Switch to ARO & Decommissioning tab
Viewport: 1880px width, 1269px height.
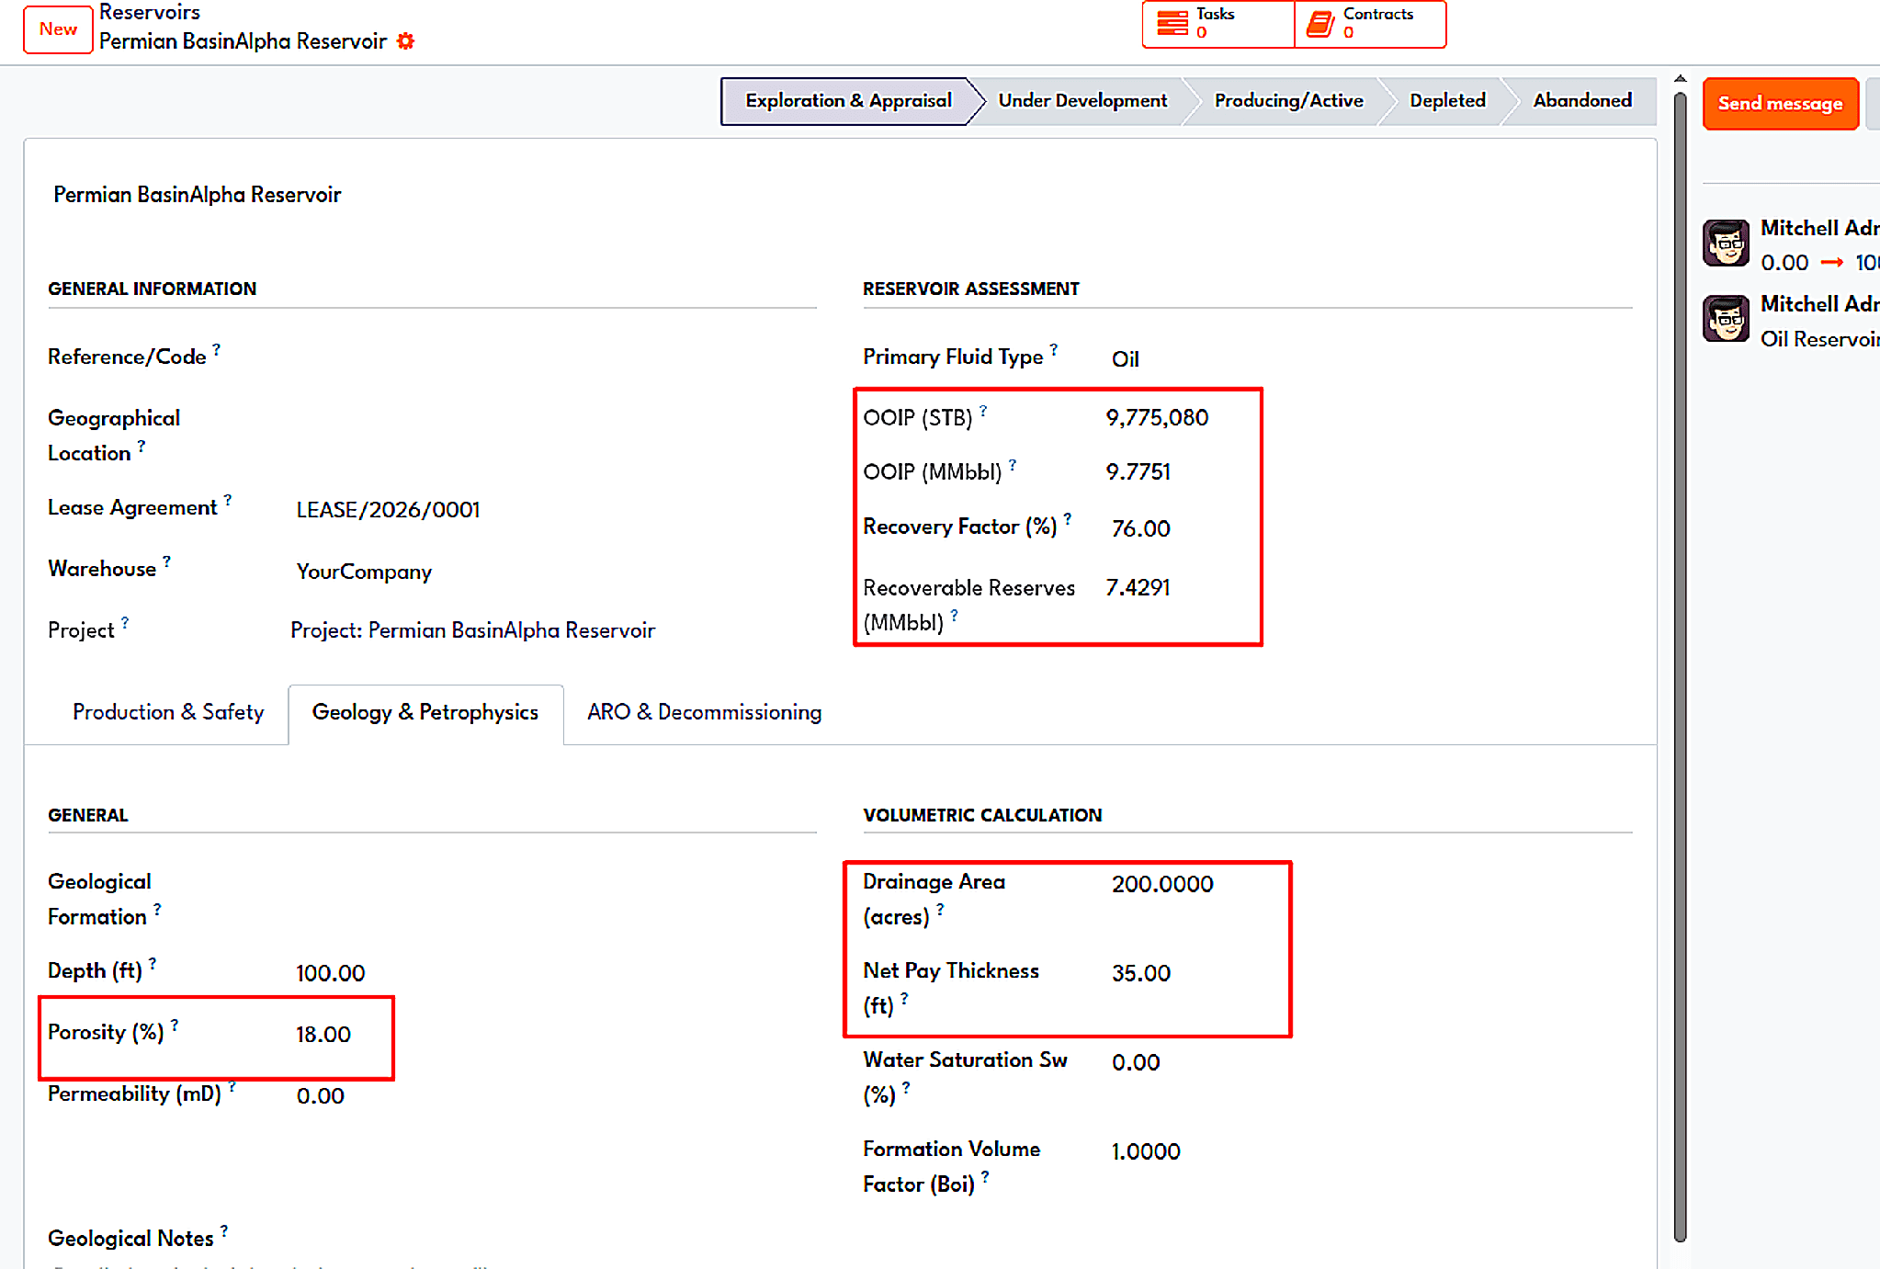[705, 713]
